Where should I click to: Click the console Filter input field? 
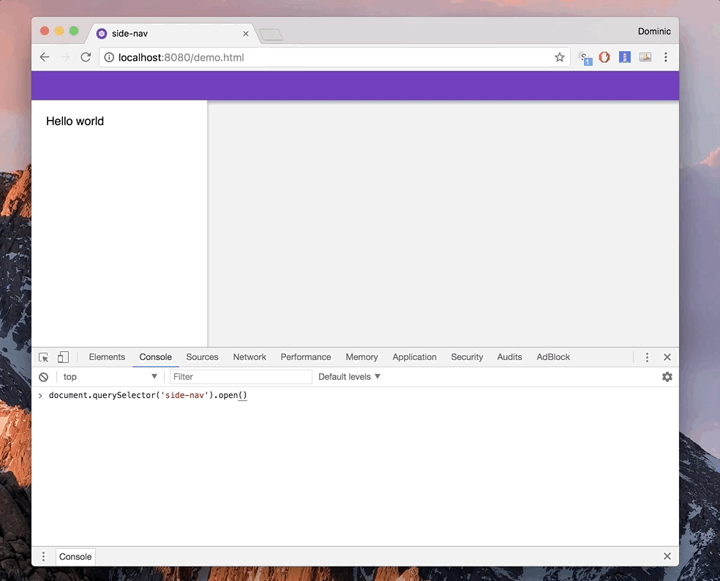click(241, 377)
